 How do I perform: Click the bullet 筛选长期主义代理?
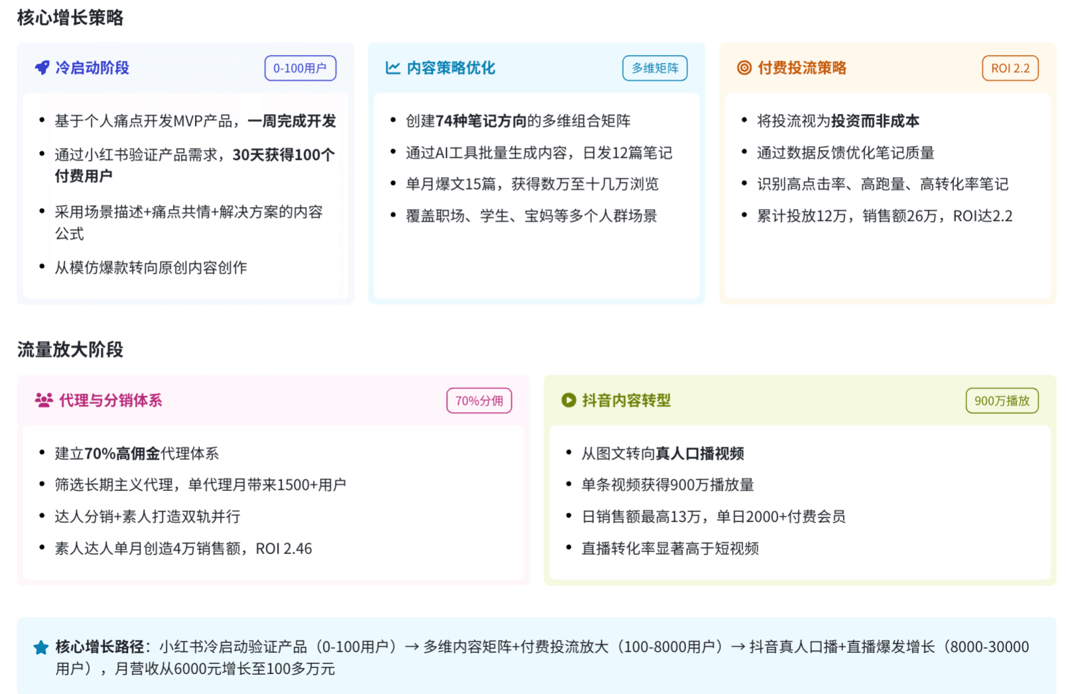click(x=200, y=485)
